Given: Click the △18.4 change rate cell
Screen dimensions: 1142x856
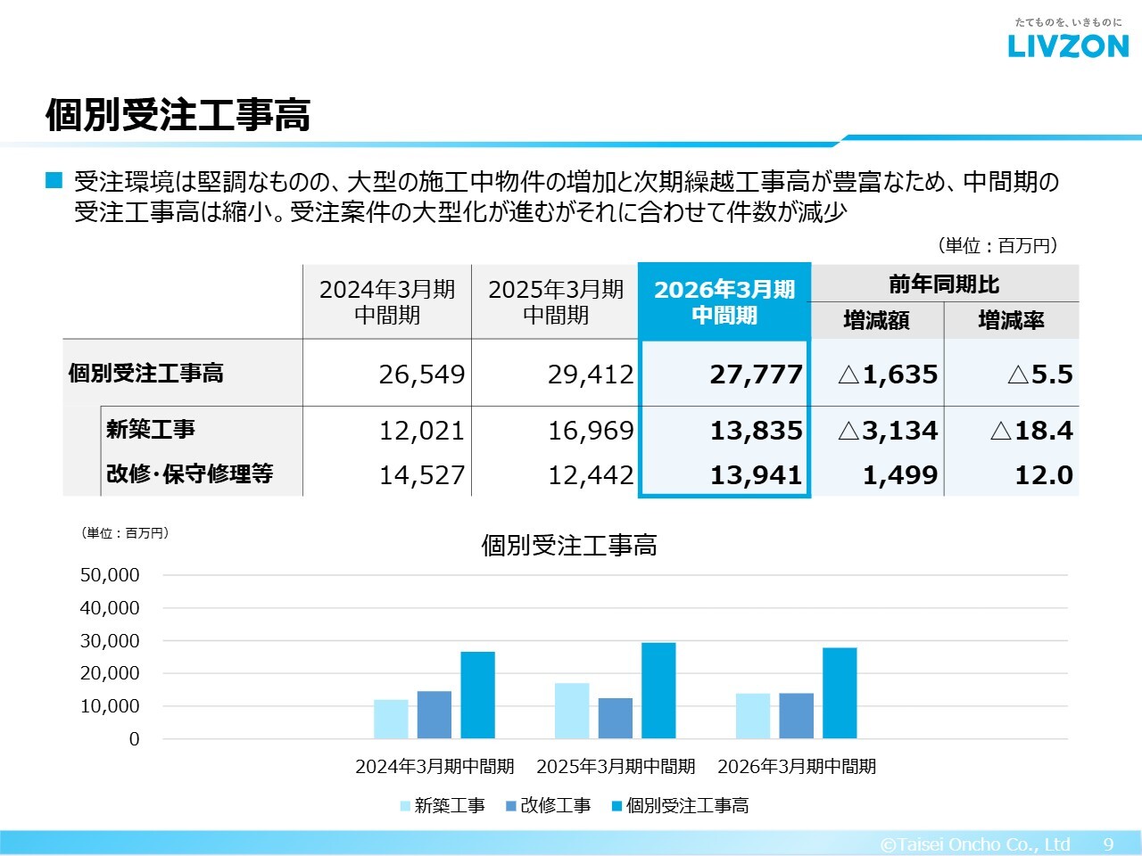Looking at the screenshot, I should (x=1031, y=431).
